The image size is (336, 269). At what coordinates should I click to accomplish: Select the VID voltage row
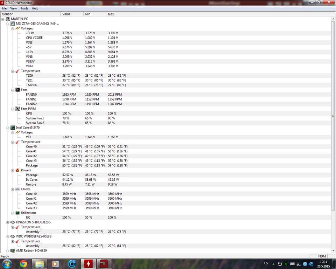[x=166, y=137]
